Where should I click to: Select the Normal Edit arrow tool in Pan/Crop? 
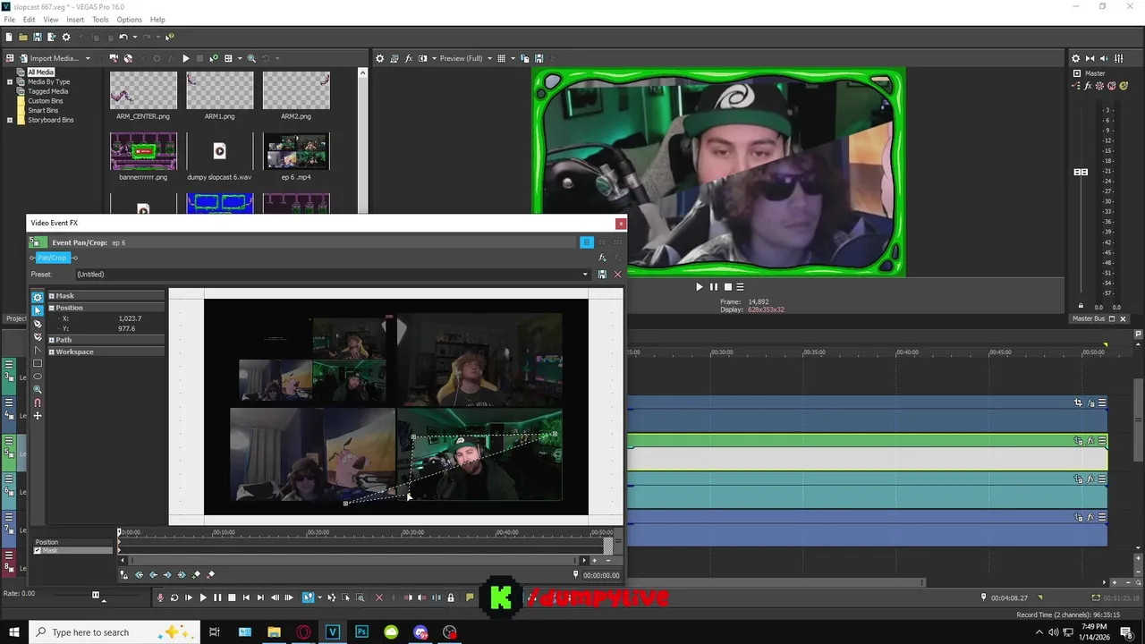[x=37, y=310]
